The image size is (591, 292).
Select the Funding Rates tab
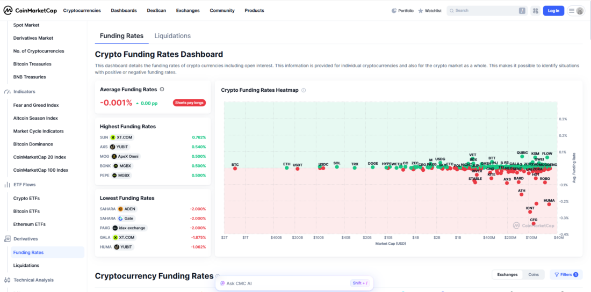122,36
